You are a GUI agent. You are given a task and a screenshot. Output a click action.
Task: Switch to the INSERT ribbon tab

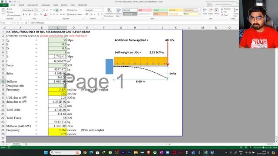[21, 5]
